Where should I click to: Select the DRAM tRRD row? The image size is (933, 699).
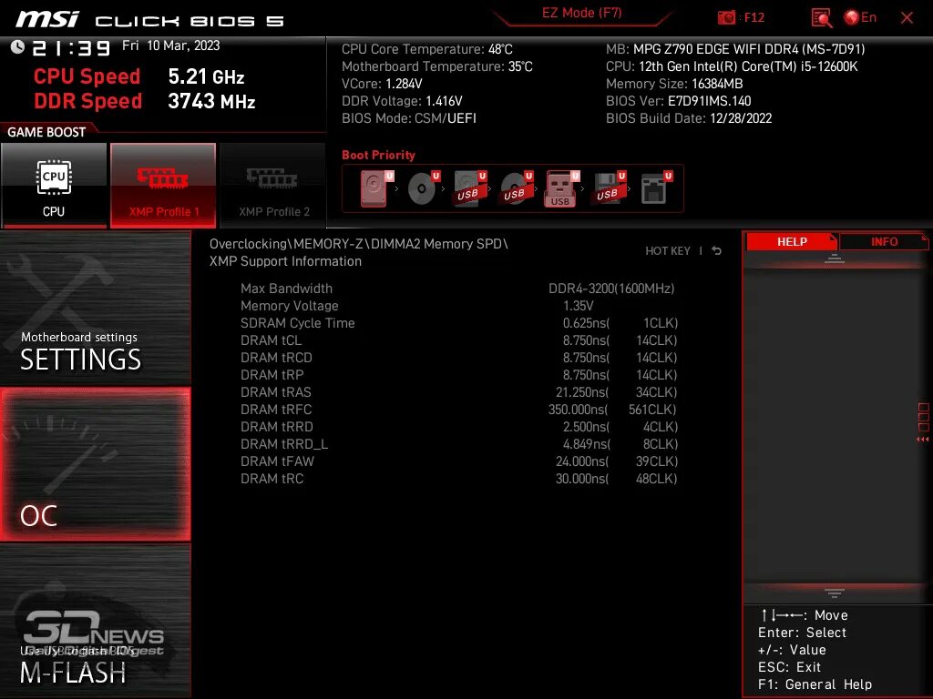(459, 426)
